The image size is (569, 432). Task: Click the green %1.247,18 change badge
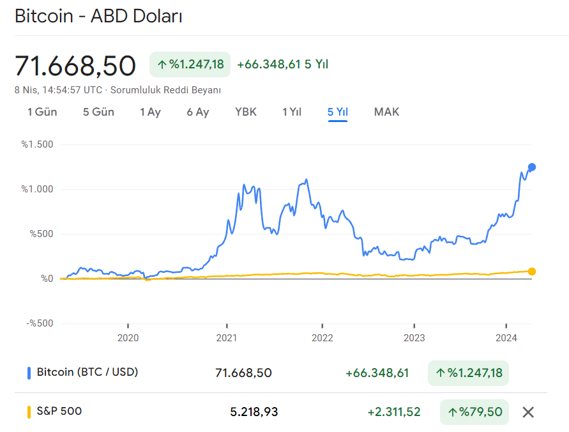point(190,65)
